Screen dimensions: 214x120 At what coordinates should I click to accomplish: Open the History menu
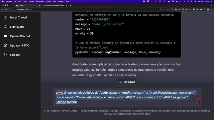point(31,1)
